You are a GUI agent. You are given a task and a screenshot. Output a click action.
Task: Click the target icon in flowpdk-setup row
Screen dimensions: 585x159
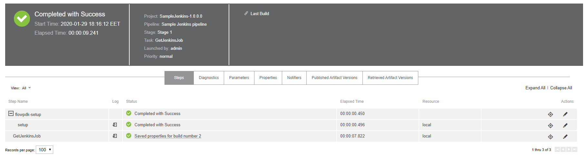pos(550,114)
